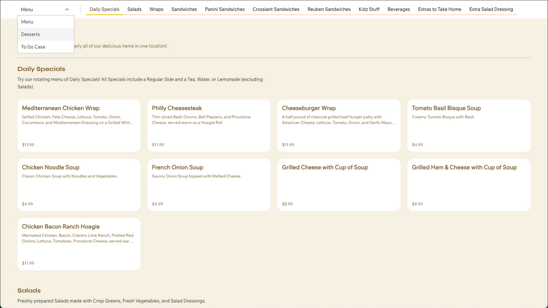Open the Tomato Basil Bisque Soup card
The width and height of the screenshot is (548, 308).
click(469, 125)
